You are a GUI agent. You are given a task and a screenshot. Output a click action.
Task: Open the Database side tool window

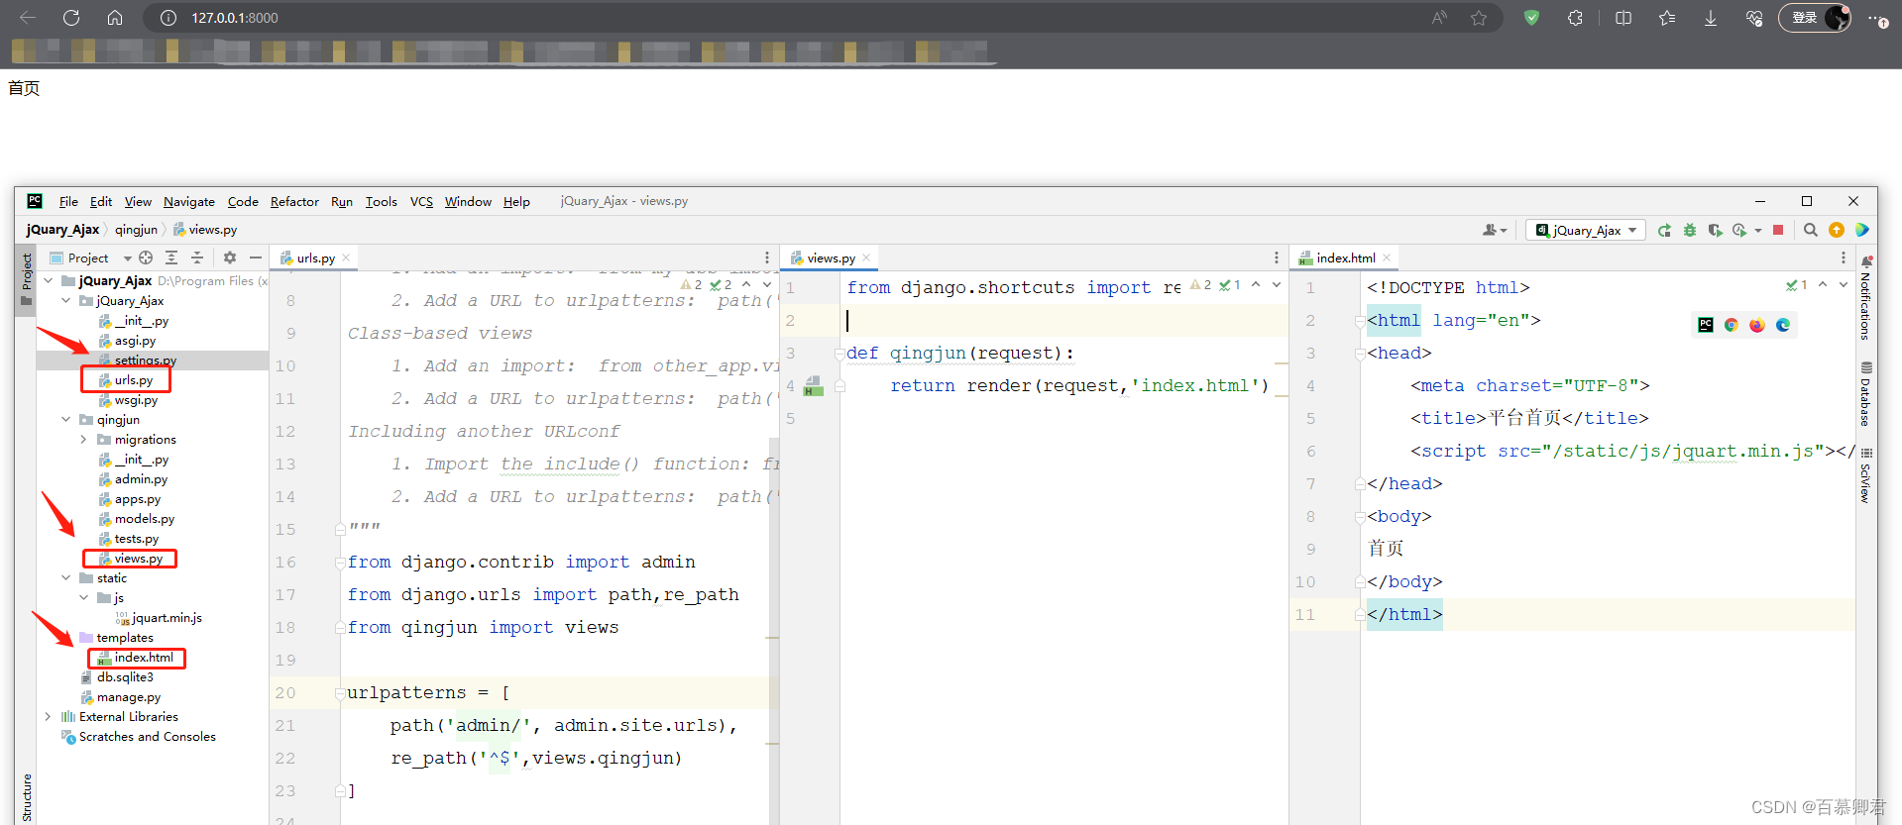1865,394
